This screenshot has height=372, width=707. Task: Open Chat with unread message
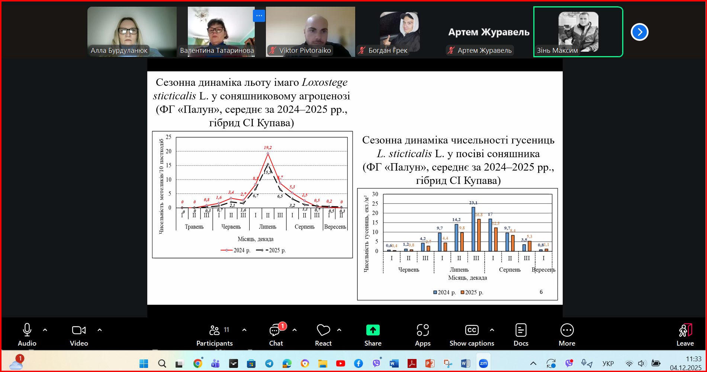click(x=276, y=334)
